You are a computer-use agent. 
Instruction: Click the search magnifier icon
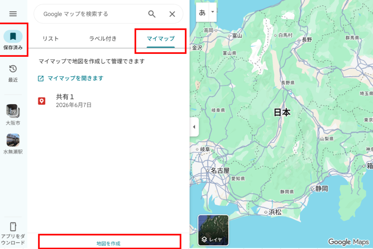(x=152, y=14)
